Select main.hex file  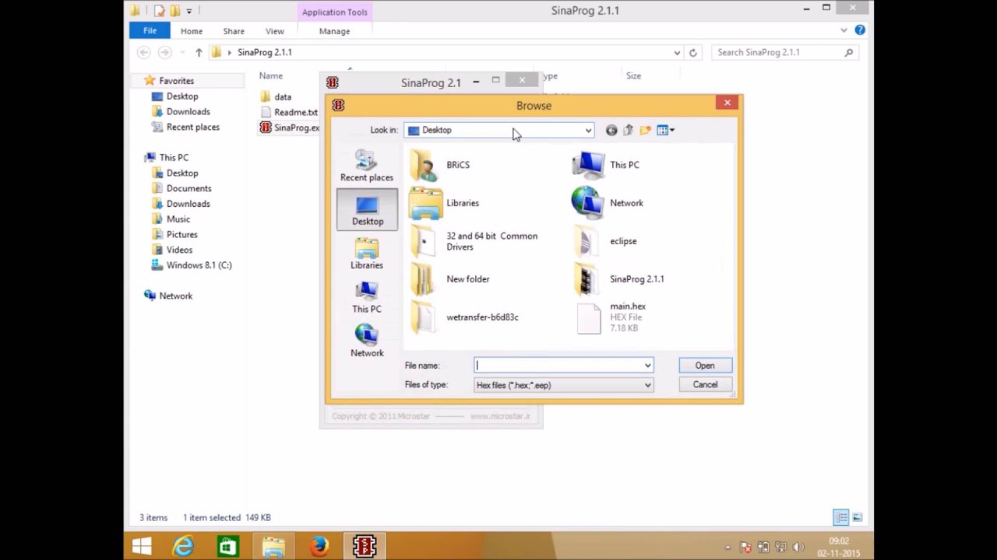click(611, 317)
